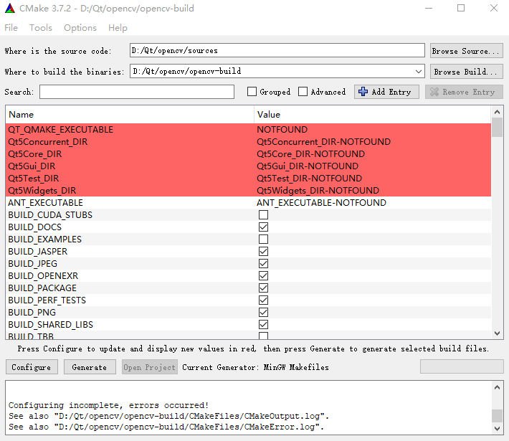Click the CMakeError.log line in output
This screenshot has width=509, height=441.
pyautogui.click(x=166, y=427)
